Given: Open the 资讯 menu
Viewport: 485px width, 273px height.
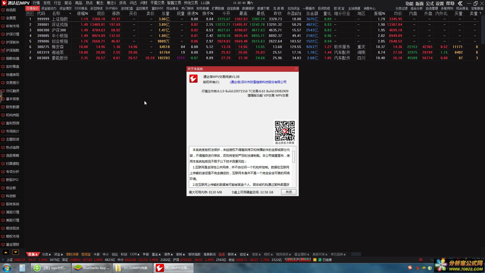Looking at the screenshot, I should tap(123, 3).
